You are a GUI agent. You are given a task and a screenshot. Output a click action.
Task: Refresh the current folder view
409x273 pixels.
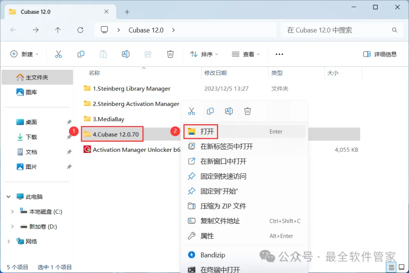[80, 30]
